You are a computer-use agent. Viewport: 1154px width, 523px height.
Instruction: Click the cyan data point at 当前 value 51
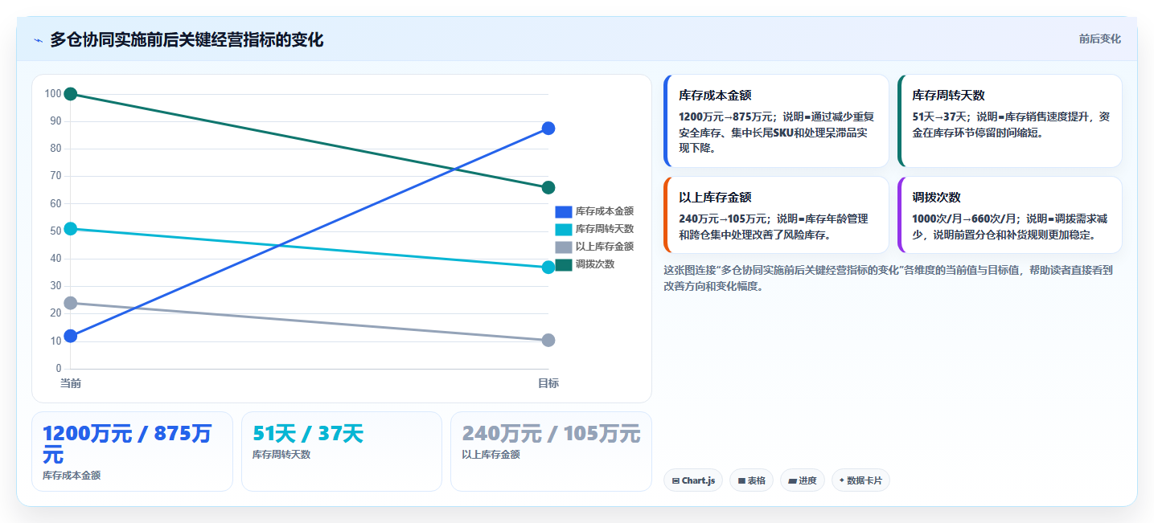tap(71, 229)
